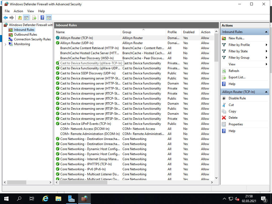The width and height of the screenshot is (272, 204).
Task: Click the Export List toolbar icon
Action: (34, 18)
